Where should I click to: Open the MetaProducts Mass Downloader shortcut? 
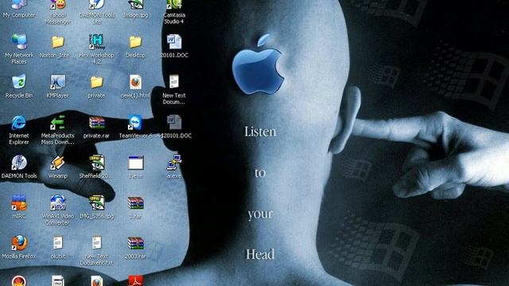[x=58, y=122]
